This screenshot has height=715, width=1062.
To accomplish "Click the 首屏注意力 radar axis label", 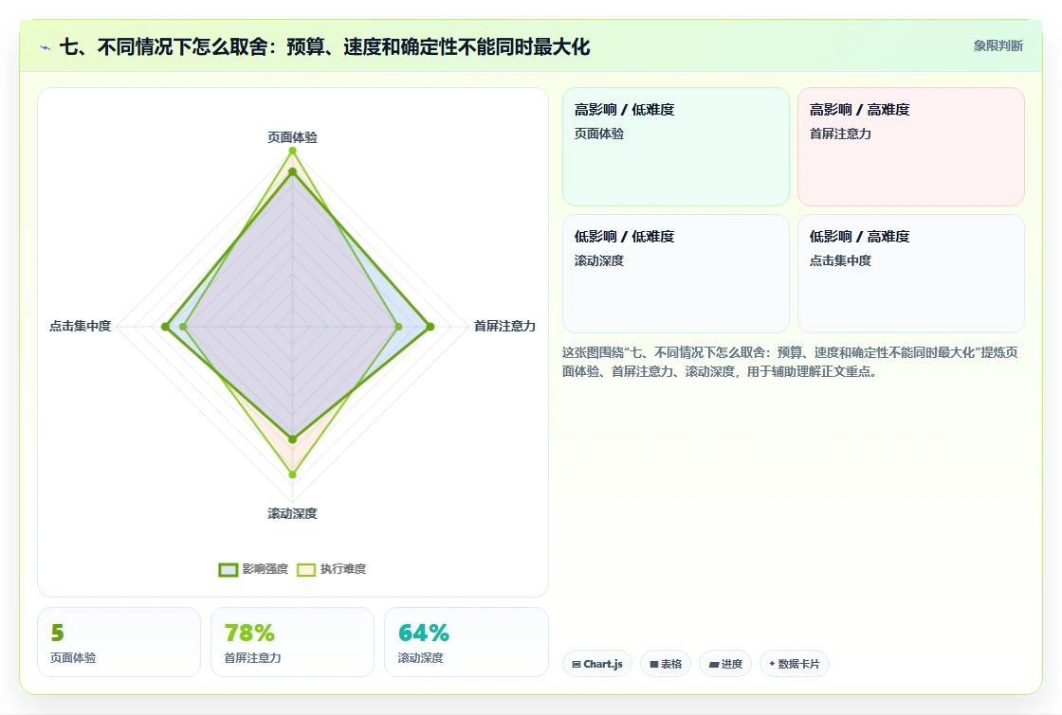I will [504, 326].
